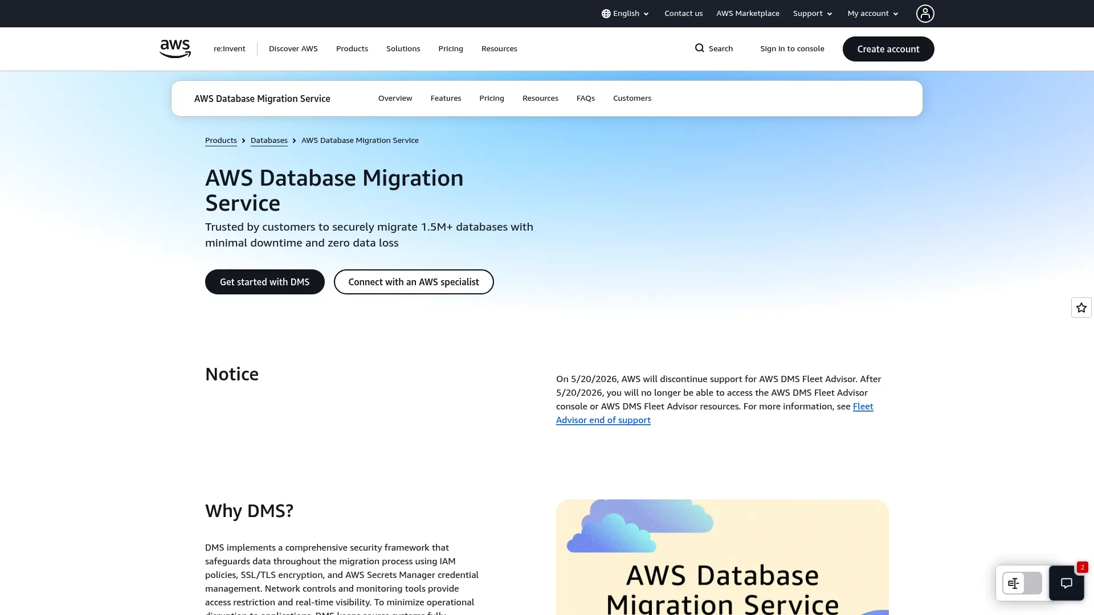Screen dimensions: 1094x615
Task: Click the 'Why DMS?' heading
Action: (x=249, y=511)
